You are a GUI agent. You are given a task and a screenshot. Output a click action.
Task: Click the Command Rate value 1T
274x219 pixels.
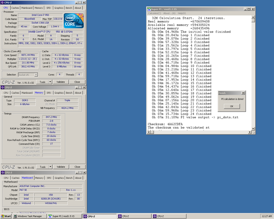click(x=51, y=144)
